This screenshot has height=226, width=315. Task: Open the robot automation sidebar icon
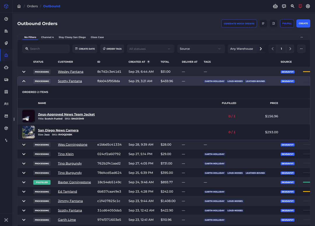coord(6,67)
